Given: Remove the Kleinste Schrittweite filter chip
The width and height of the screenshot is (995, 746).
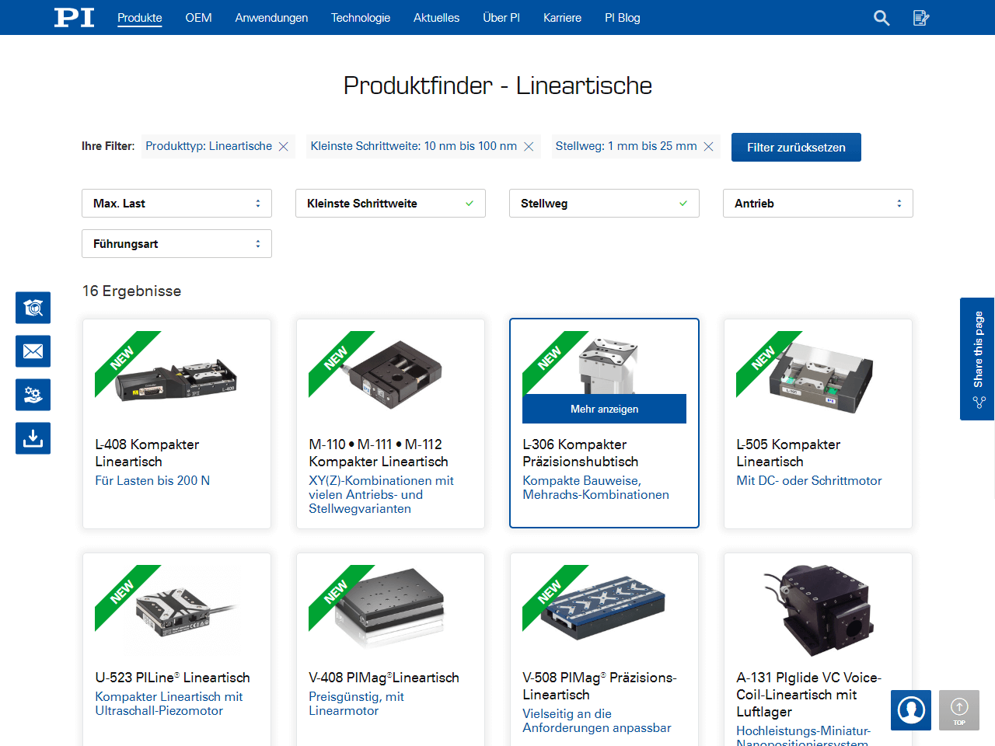Looking at the screenshot, I should pyautogui.click(x=529, y=146).
